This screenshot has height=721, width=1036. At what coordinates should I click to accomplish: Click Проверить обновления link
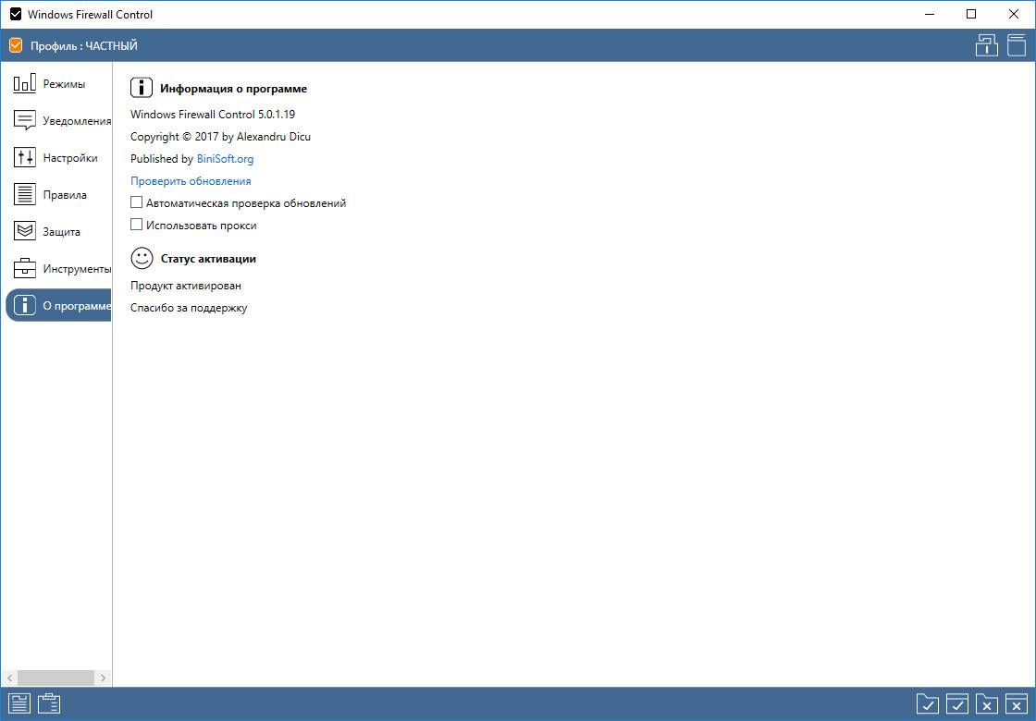[191, 181]
